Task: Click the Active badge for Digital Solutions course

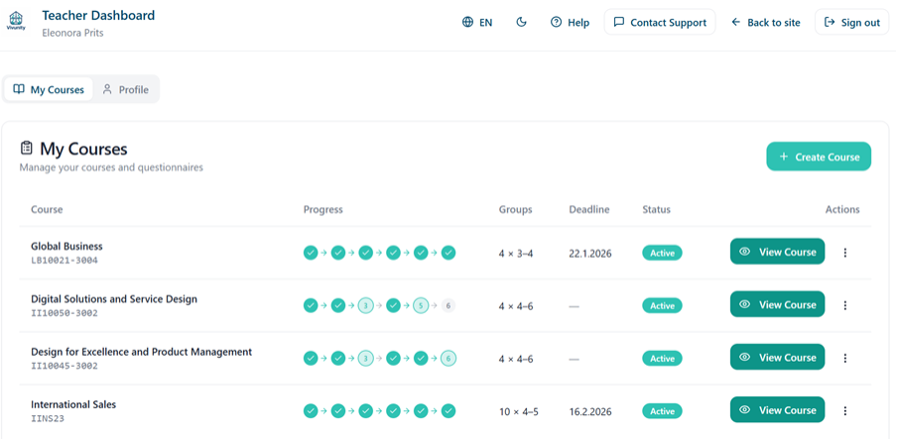Action: click(662, 305)
